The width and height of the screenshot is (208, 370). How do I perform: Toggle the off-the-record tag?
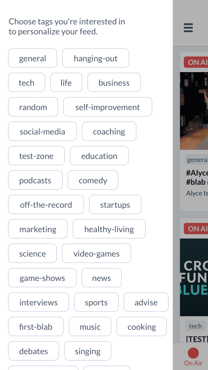tap(46, 204)
